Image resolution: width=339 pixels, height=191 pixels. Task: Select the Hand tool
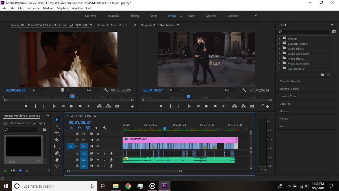[x=57, y=160]
